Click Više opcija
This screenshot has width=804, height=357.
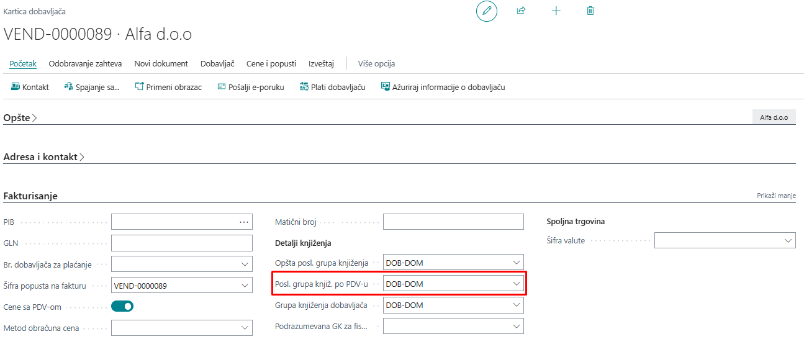376,63
